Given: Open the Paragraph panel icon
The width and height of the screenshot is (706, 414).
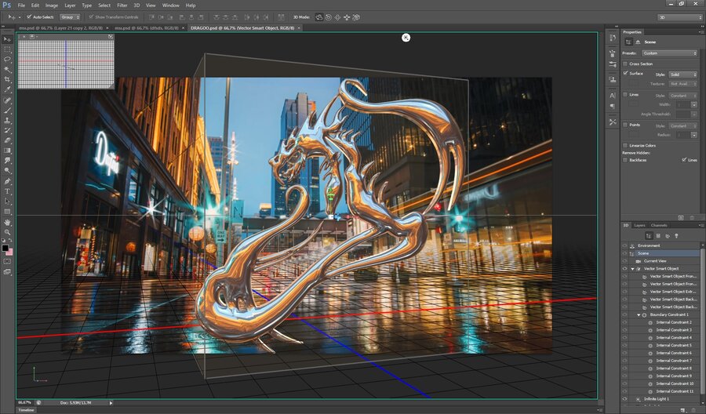Looking at the screenshot, I should pos(613,106).
